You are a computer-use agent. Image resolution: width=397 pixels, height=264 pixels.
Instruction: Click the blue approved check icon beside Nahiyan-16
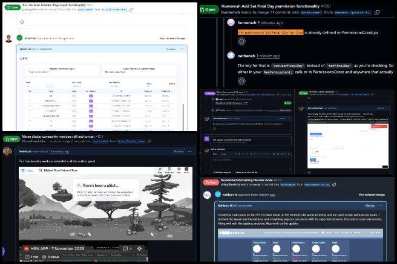218,195
